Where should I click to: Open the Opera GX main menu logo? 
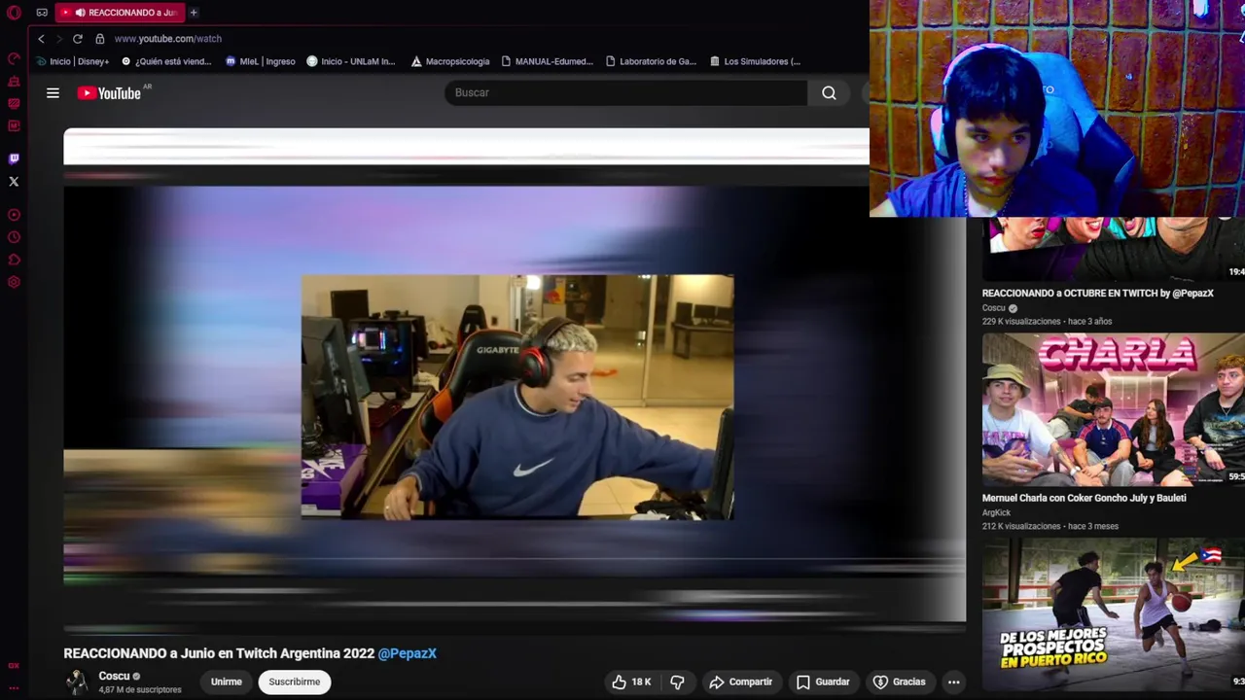(14, 13)
